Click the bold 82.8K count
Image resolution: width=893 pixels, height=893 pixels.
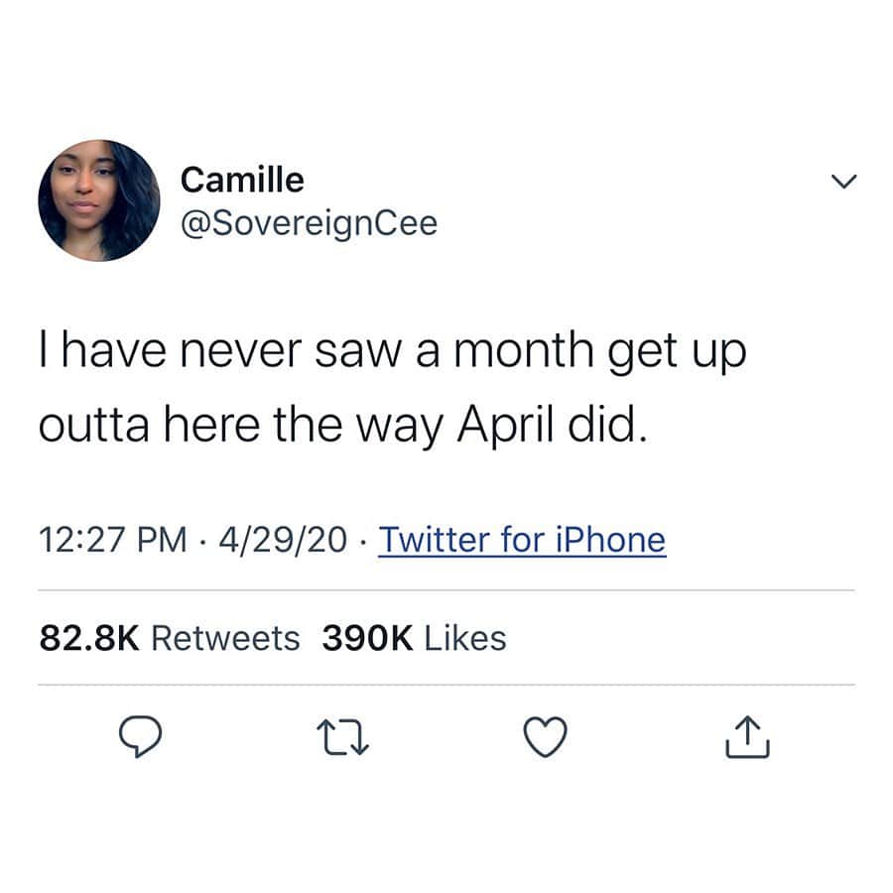(x=89, y=638)
